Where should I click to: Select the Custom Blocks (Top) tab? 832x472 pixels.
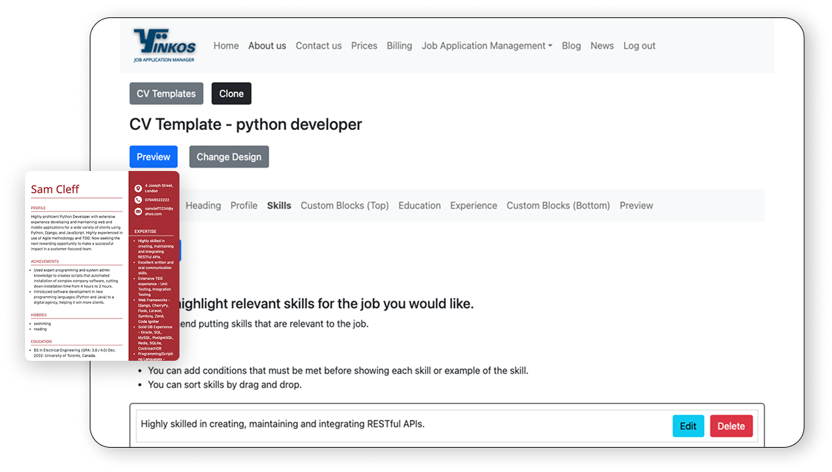344,206
